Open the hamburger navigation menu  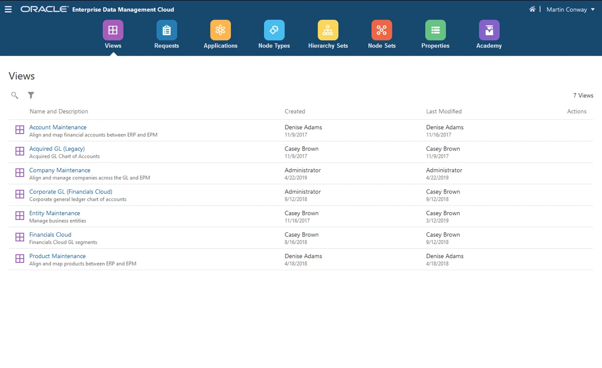tap(8, 9)
